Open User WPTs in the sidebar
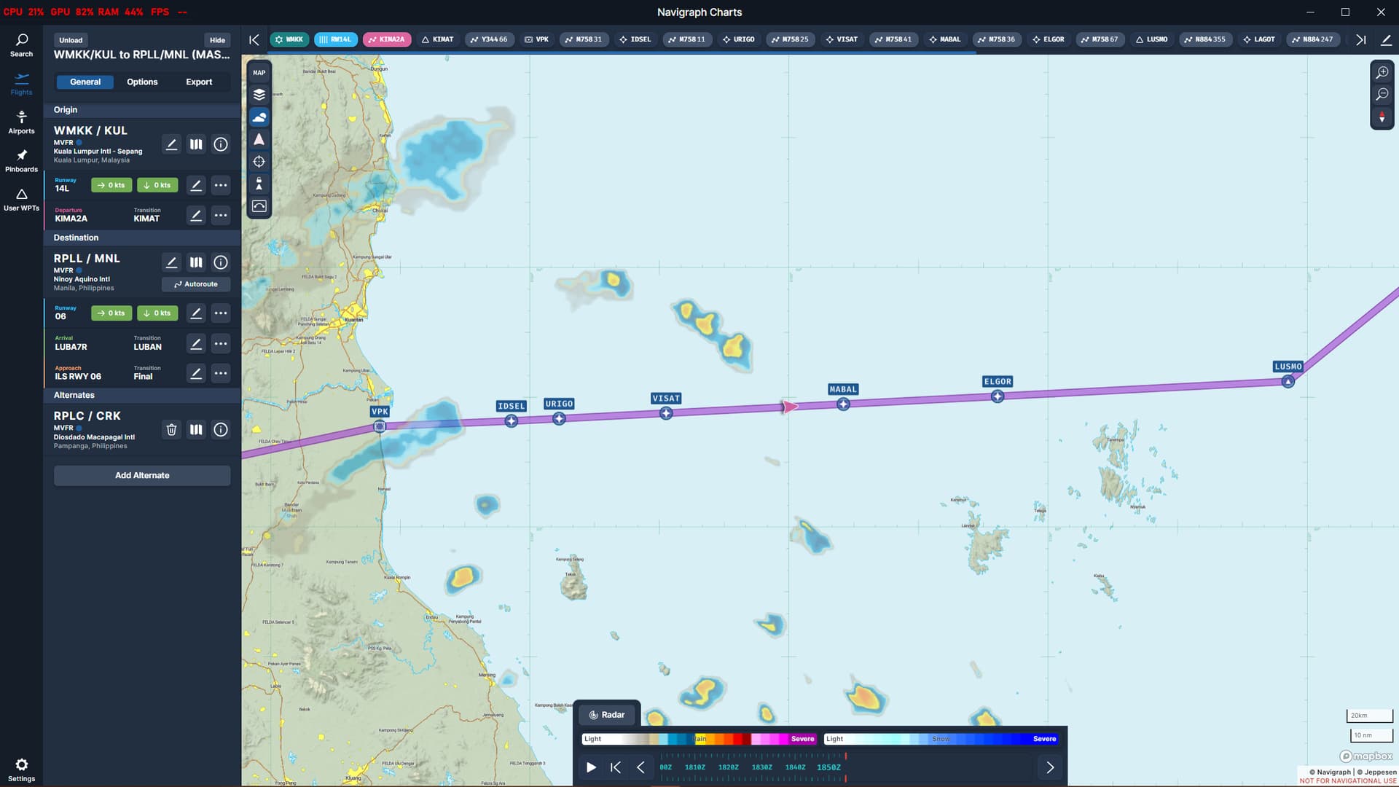 pyautogui.click(x=21, y=199)
